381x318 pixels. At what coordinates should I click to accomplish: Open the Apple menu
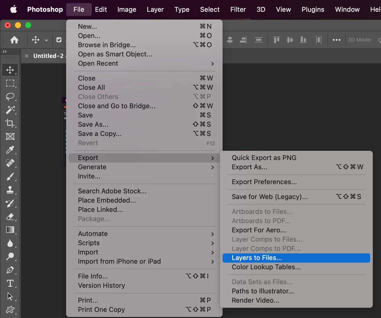[14, 9]
